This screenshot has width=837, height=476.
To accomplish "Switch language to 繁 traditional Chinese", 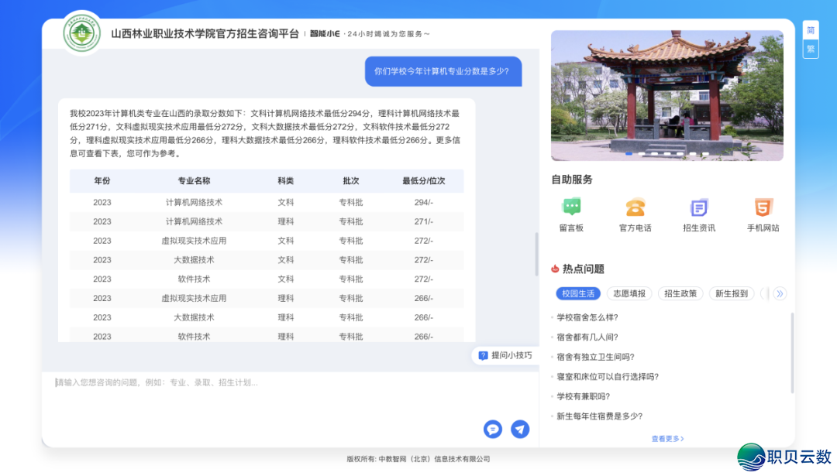I will point(811,49).
